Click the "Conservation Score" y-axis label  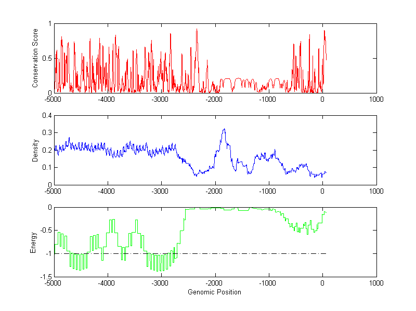[x=35, y=58]
